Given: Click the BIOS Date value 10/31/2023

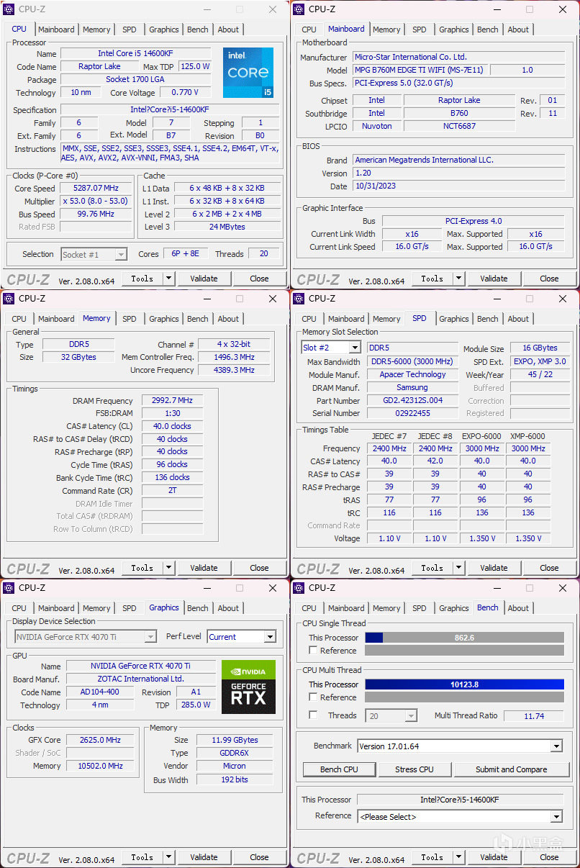Looking at the screenshot, I should [x=459, y=186].
